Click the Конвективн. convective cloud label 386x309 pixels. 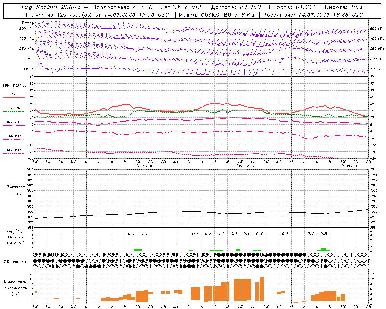point(16,282)
